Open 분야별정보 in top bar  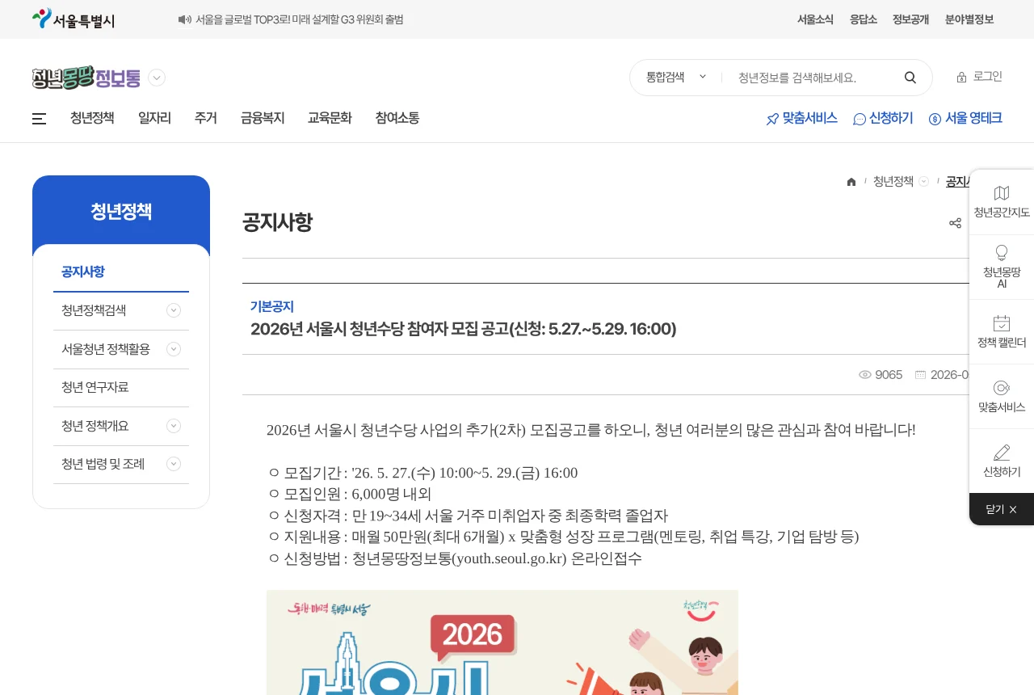(969, 19)
